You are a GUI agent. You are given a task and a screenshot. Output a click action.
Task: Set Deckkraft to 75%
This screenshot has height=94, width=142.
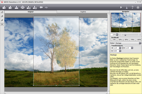pos(129,40)
